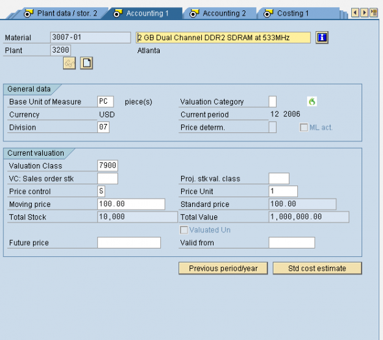
Task: Click the Future price field
Action: click(x=129, y=243)
